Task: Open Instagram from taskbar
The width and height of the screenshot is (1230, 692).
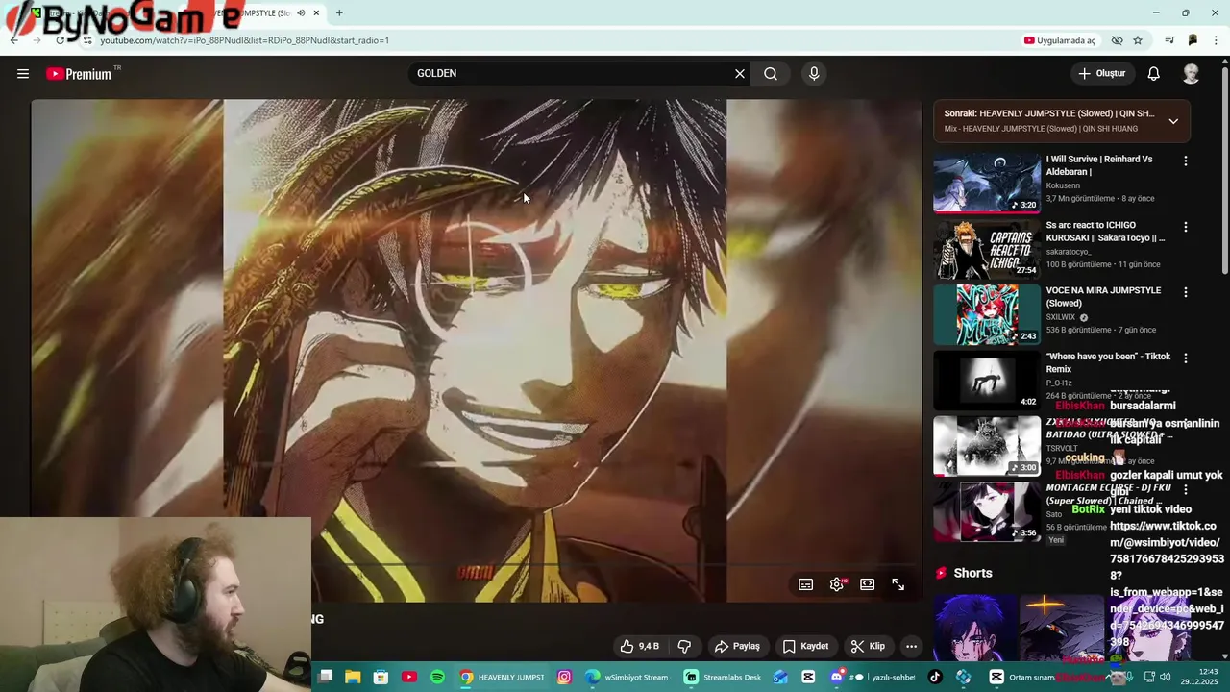Action: click(564, 677)
